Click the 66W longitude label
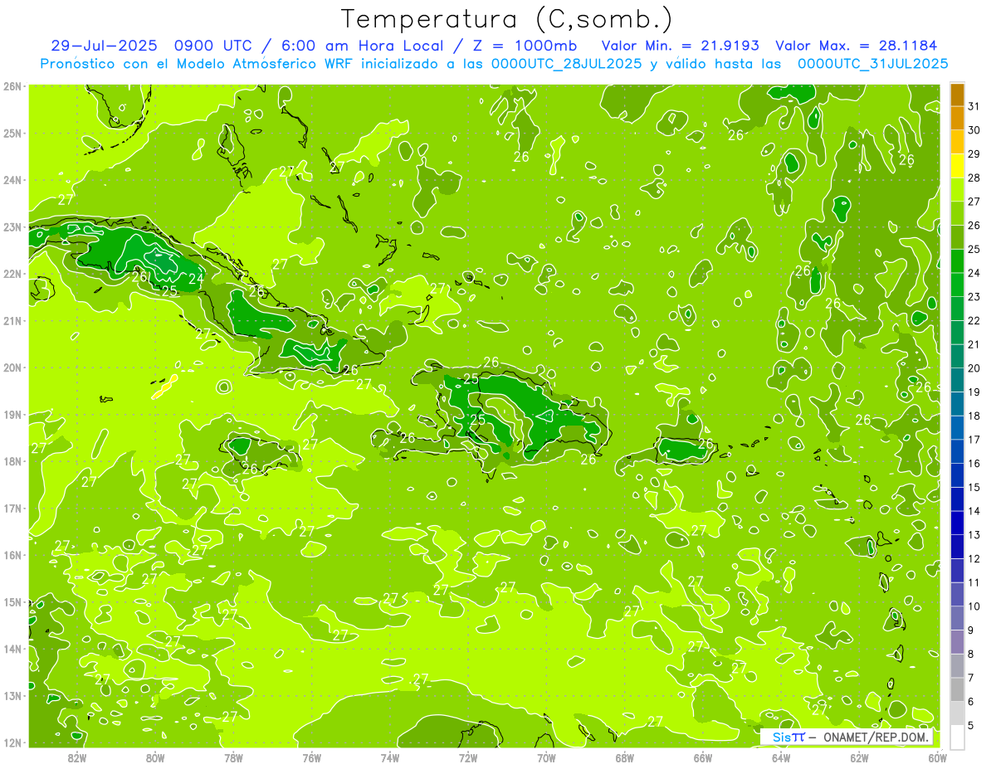 (703, 757)
